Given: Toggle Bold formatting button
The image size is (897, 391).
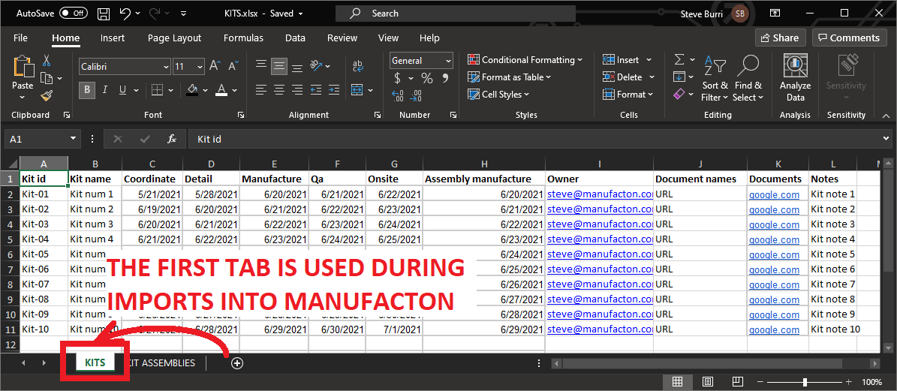Looking at the screenshot, I should pyautogui.click(x=87, y=90).
